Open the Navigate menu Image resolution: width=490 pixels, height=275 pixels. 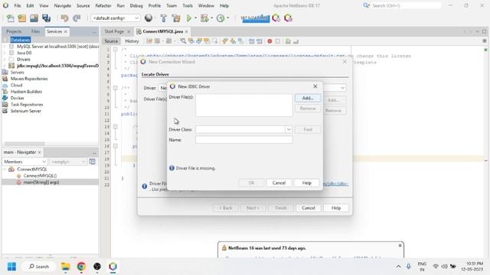pyautogui.click(x=63, y=5)
